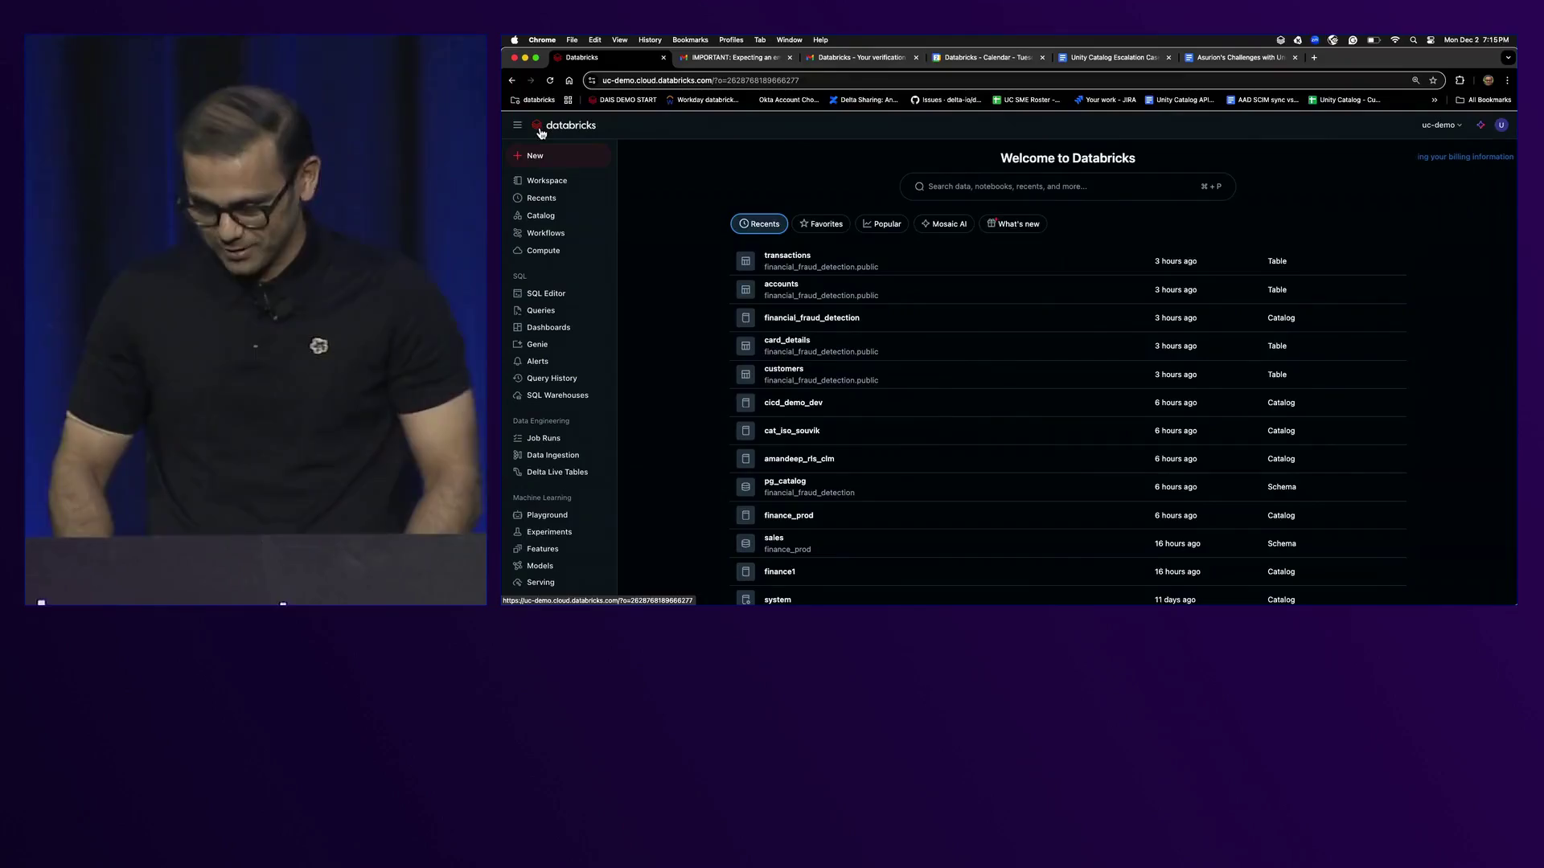This screenshot has width=1544, height=868.
Task: Expand the uc-demo workspace dropdown
Action: tap(1442, 125)
